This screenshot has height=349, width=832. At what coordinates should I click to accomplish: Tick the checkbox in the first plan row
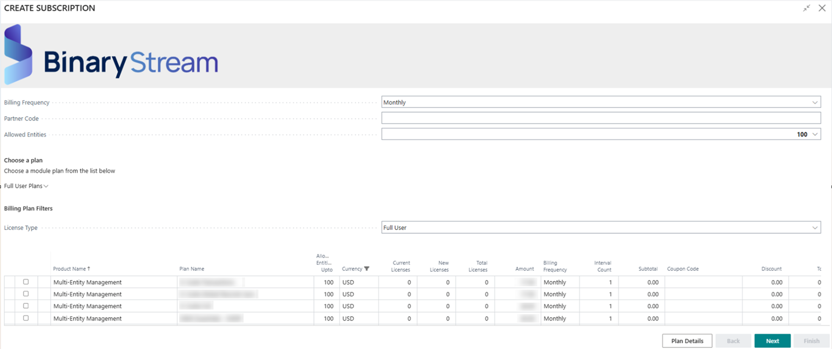click(26, 282)
